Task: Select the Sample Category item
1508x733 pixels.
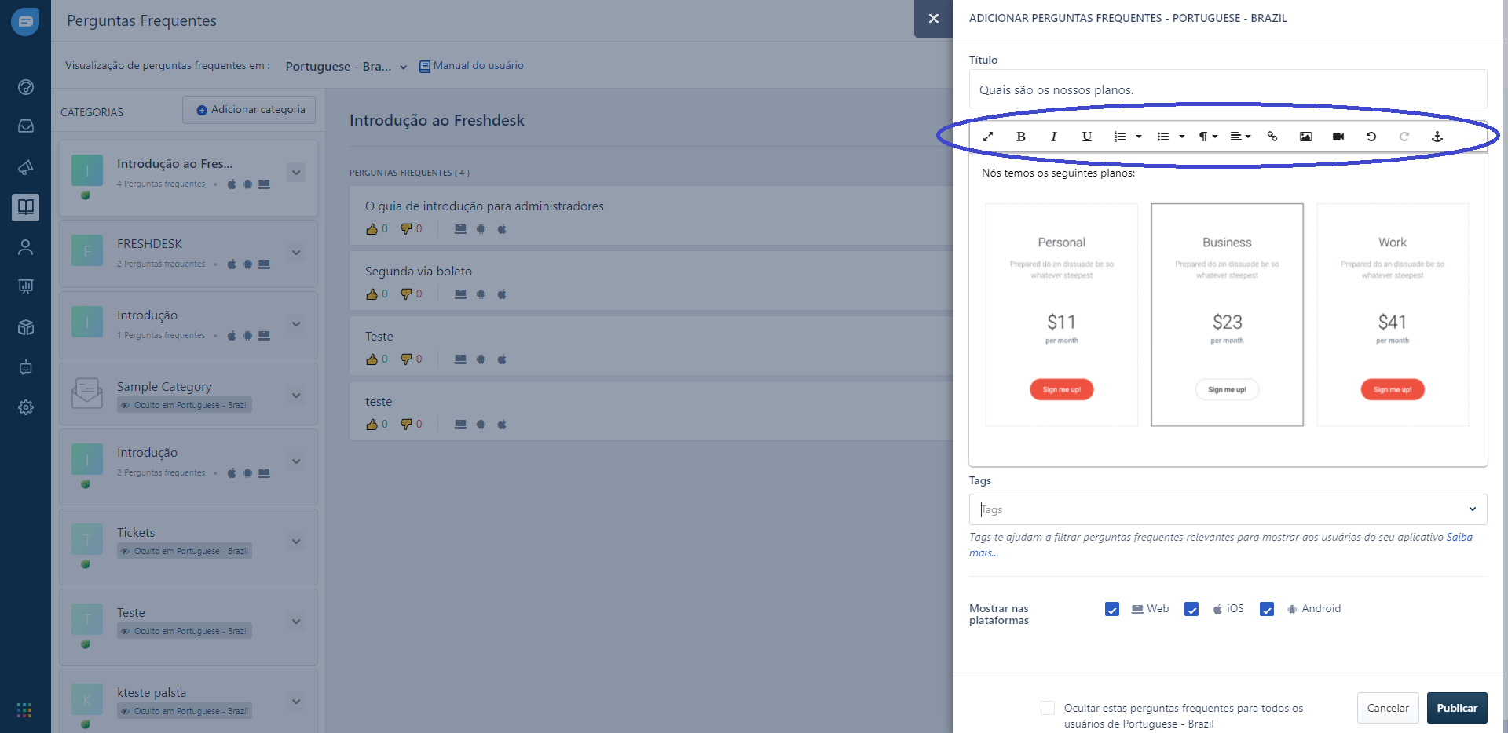Action: pyautogui.click(x=188, y=395)
